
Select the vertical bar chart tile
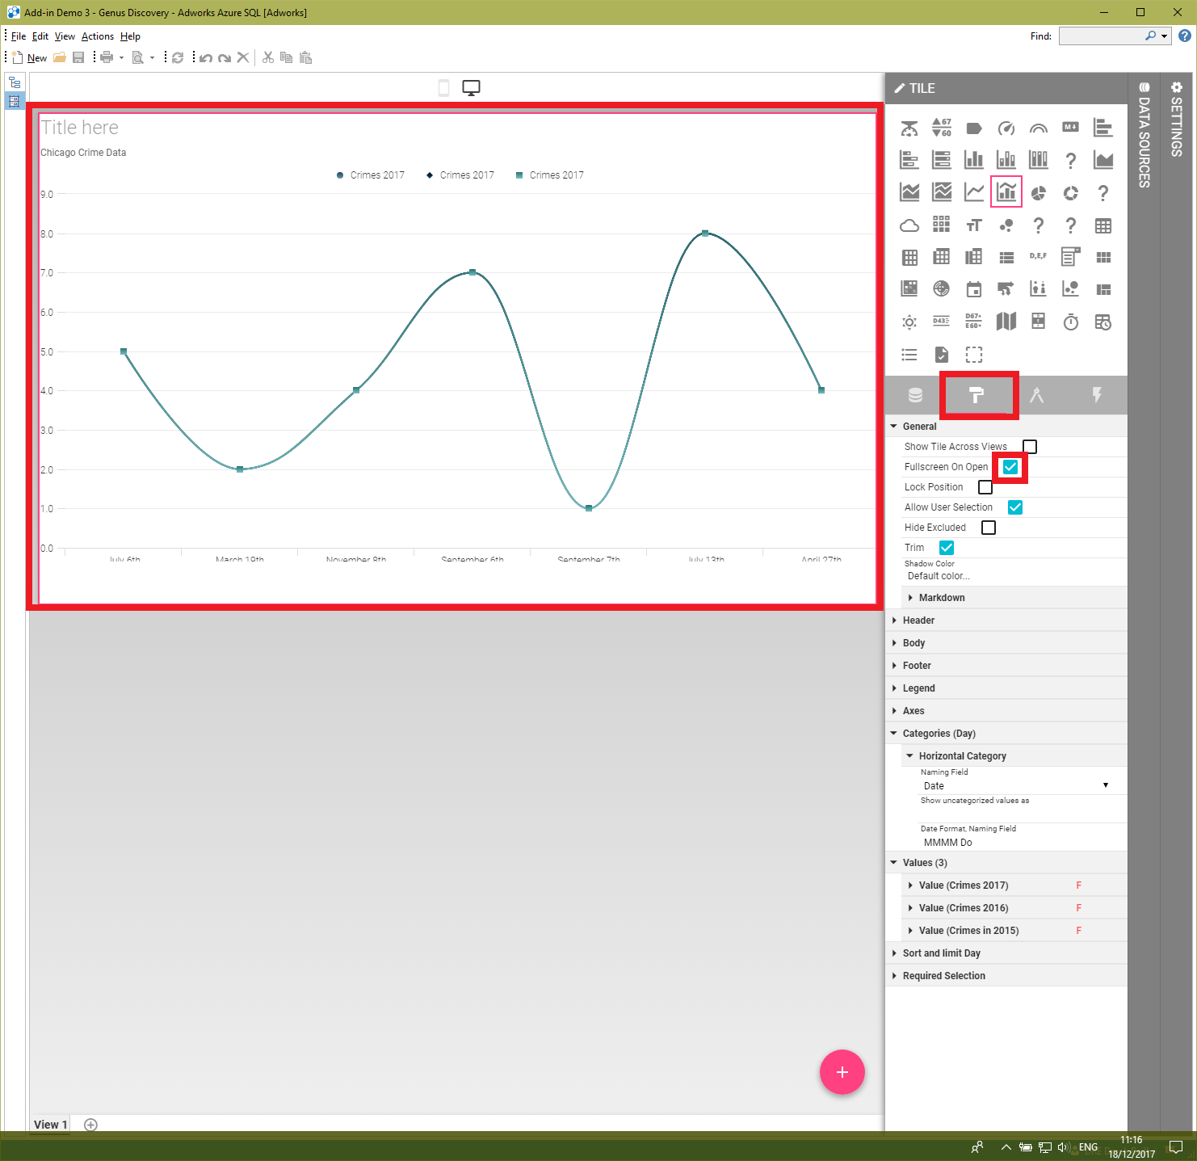[x=974, y=160]
